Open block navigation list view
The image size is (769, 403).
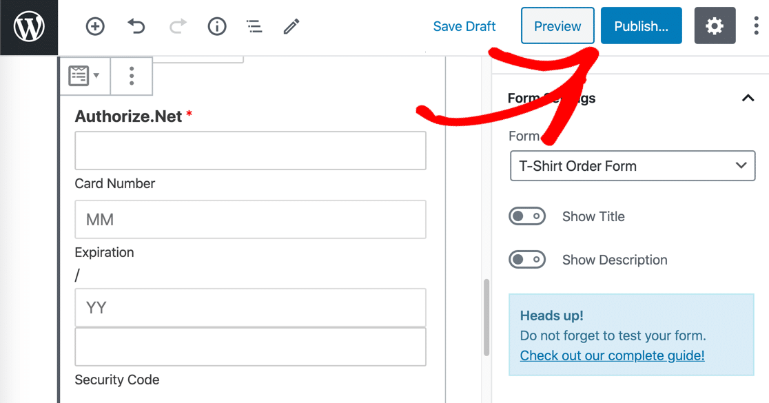[254, 27]
